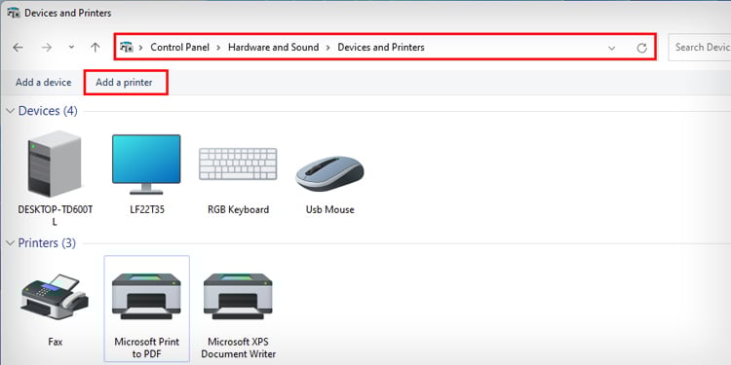Click the Devices and Printers breadcrumb

[381, 47]
